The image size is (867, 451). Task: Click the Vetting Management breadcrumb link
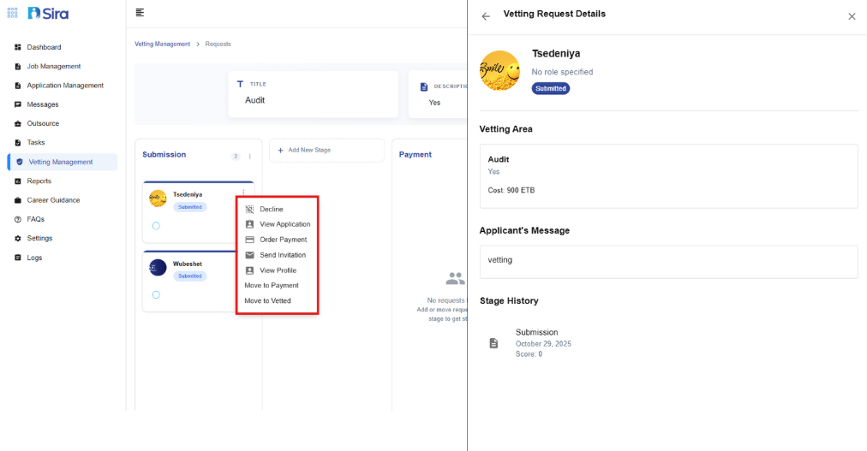point(162,45)
